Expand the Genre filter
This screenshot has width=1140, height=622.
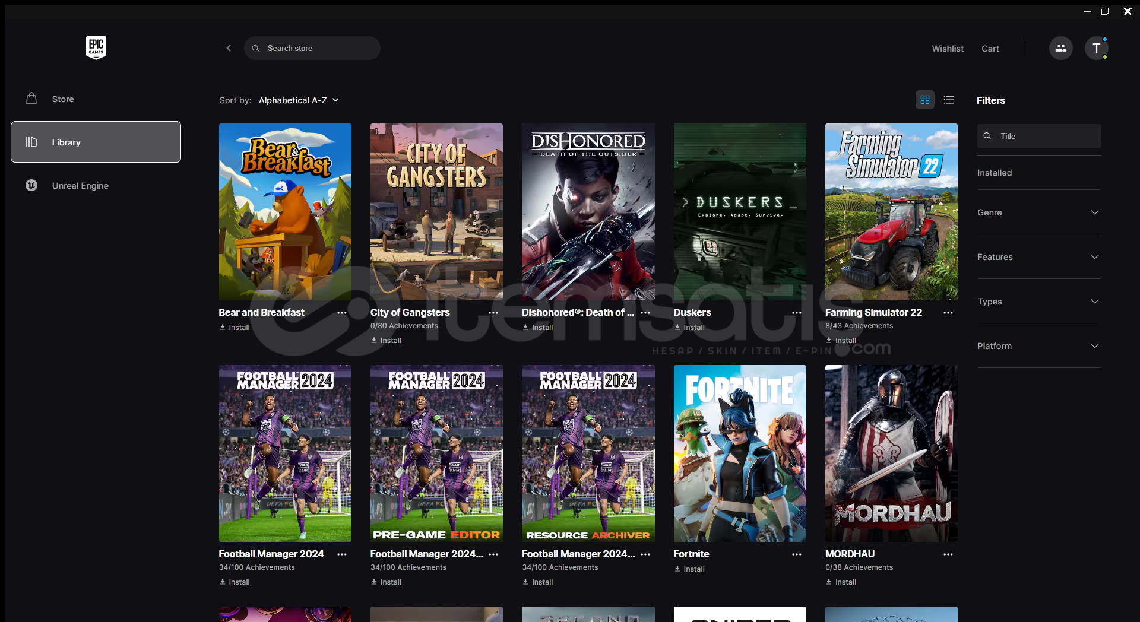[x=1038, y=212]
